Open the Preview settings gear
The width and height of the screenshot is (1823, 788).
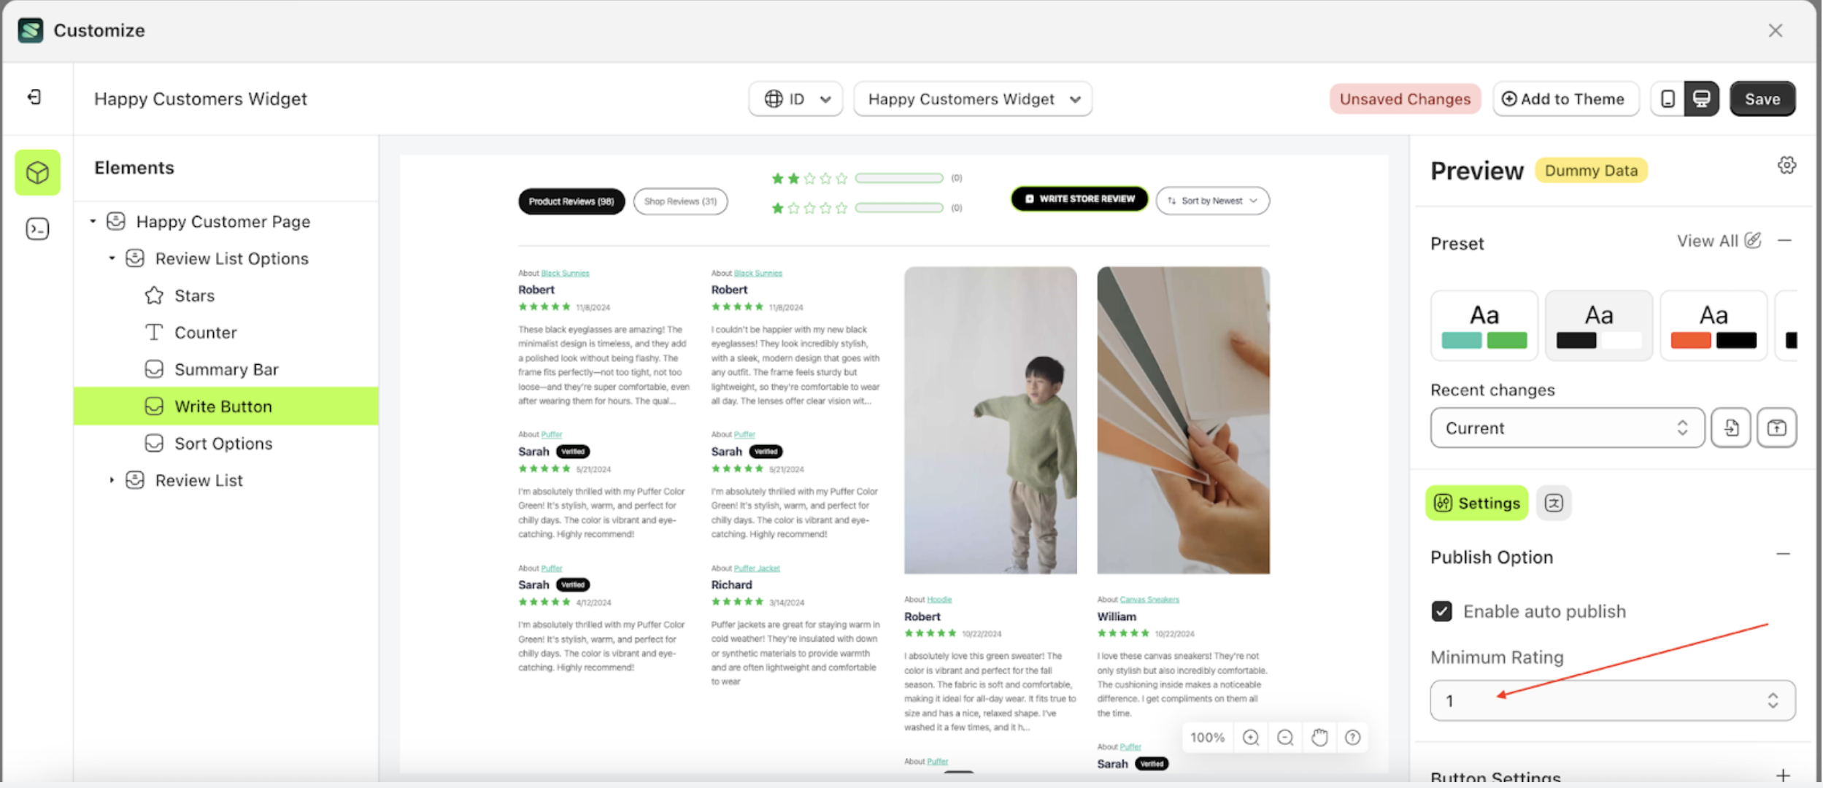point(1786,164)
